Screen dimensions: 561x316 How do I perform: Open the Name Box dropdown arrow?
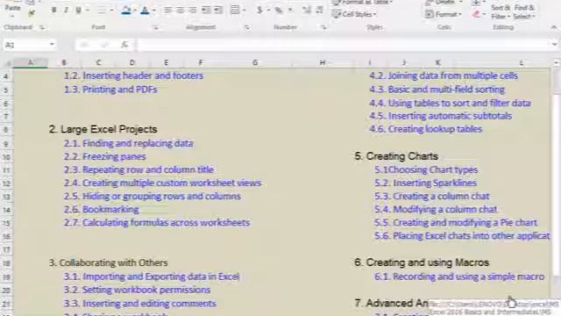point(53,45)
